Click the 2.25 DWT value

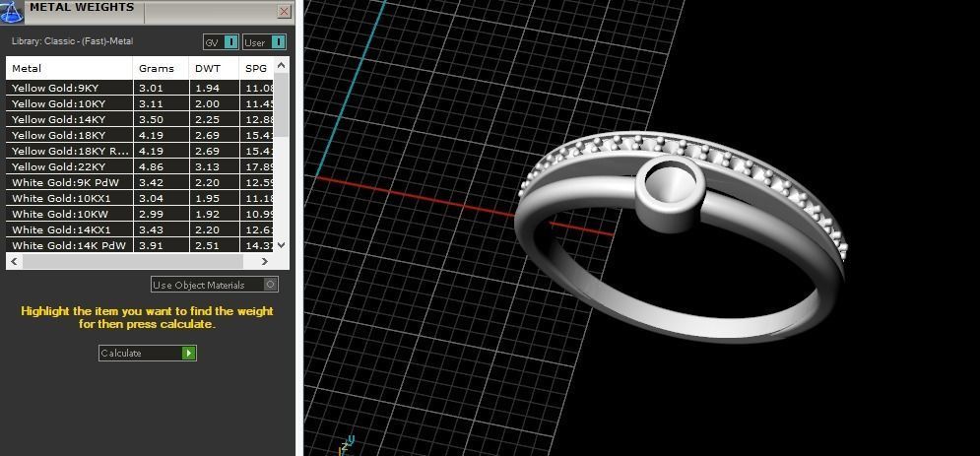point(207,119)
